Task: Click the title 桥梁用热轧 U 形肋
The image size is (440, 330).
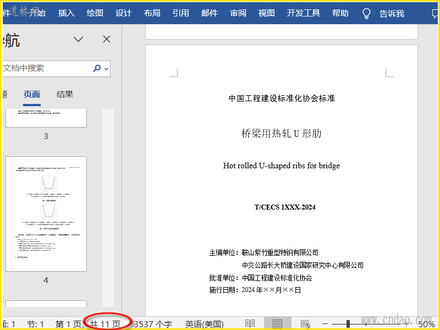Action: click(282, 134)
